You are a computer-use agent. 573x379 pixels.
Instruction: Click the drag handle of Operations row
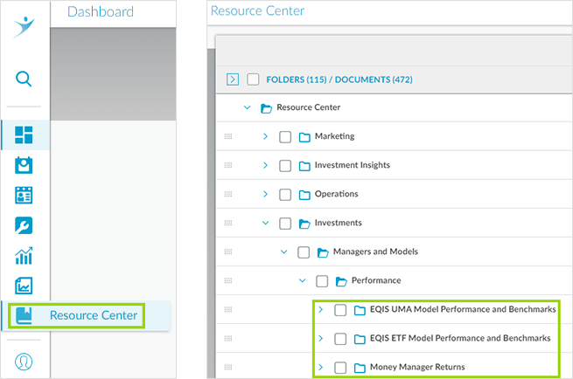point(228,194)
